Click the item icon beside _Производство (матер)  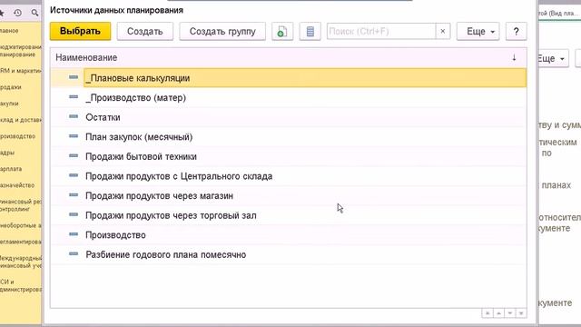point(74,97)
